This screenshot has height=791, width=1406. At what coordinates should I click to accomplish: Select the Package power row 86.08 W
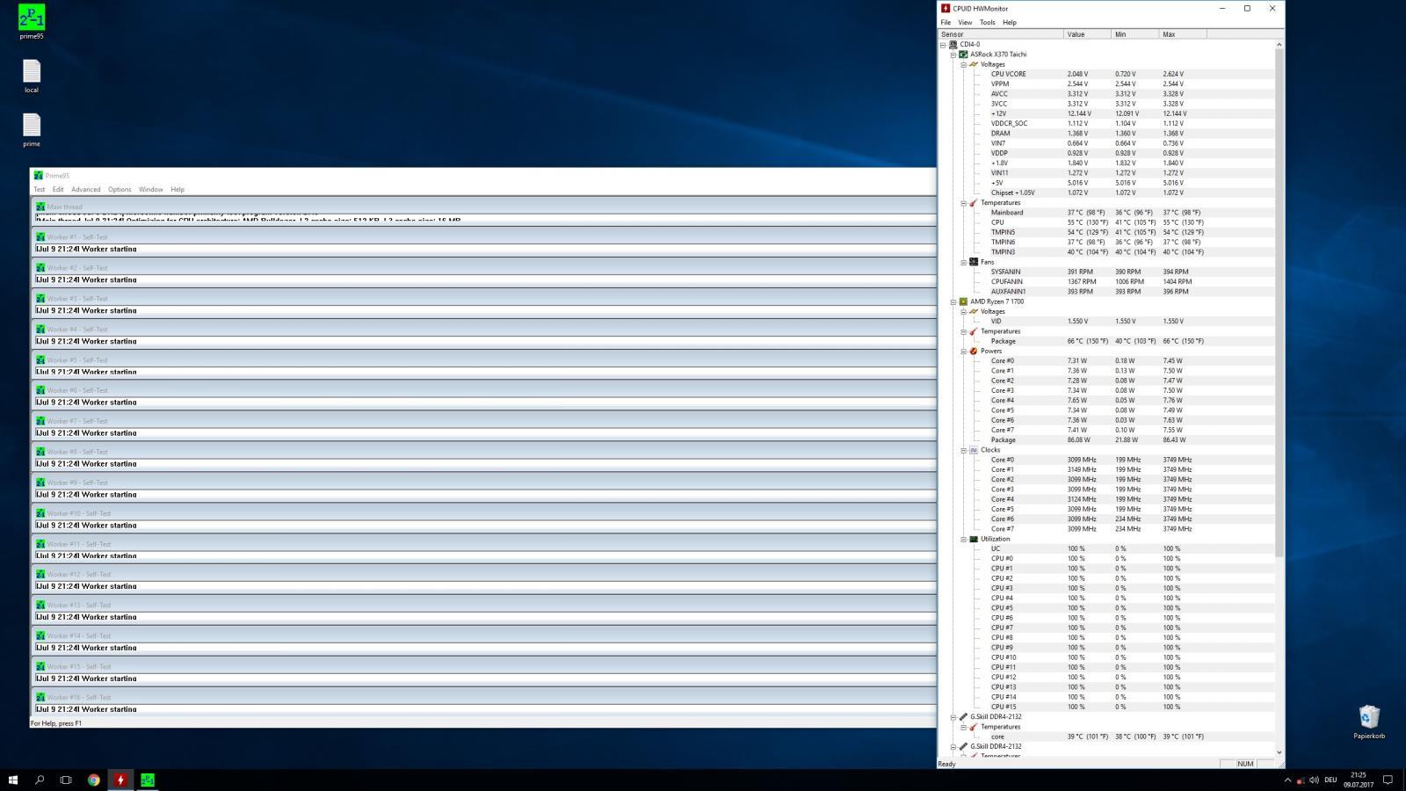coord(1106,440)
